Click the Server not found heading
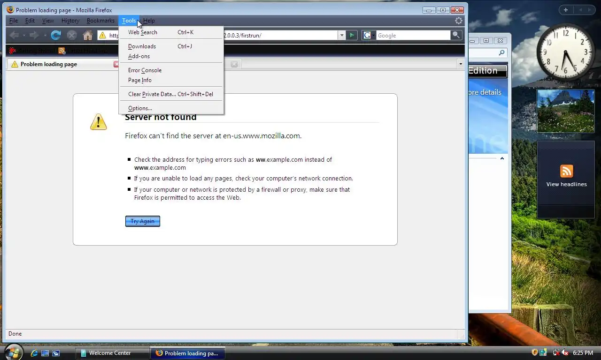 click(x=161, y=117)
